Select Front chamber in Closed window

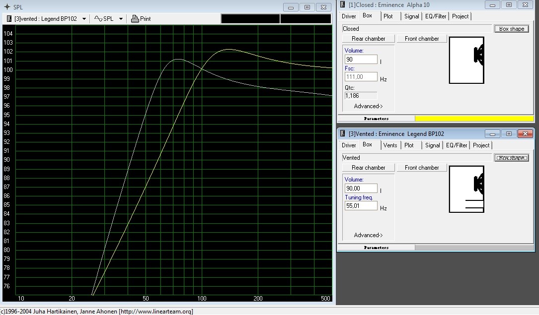click(422, 38)
